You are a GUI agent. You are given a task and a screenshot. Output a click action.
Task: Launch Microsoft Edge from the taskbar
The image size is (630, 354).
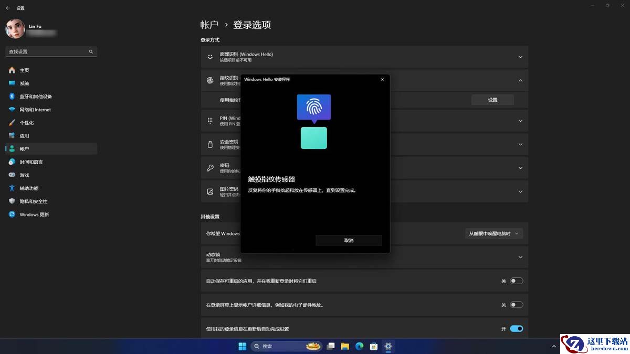click(360, 346)
